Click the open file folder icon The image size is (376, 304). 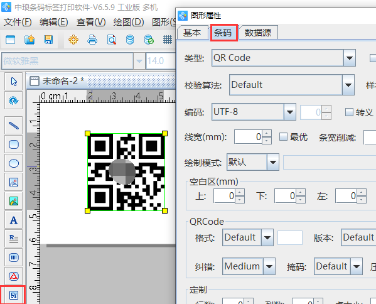pyautogui.click(x=30, y=40)
